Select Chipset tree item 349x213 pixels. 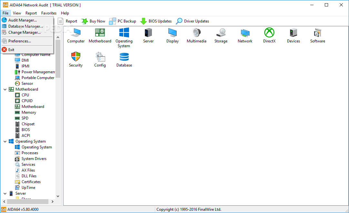pos(25,124)
